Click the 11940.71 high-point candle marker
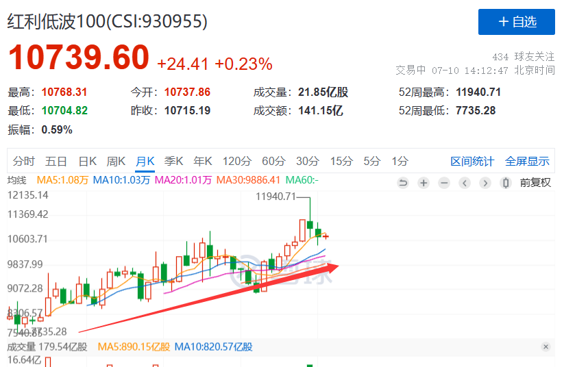 point(276,197)
